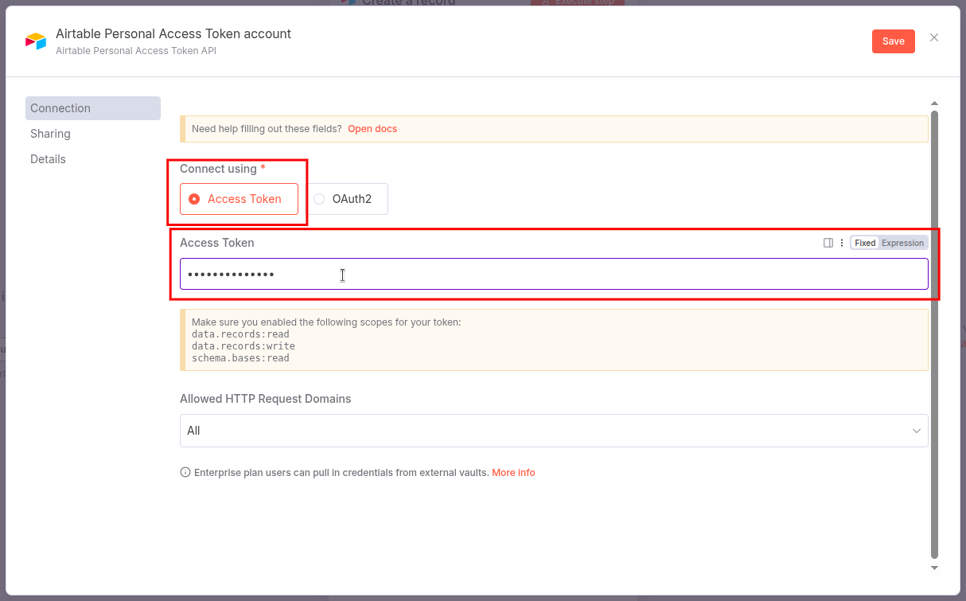Focus the Access Token password field

click(x=554, y=274)
